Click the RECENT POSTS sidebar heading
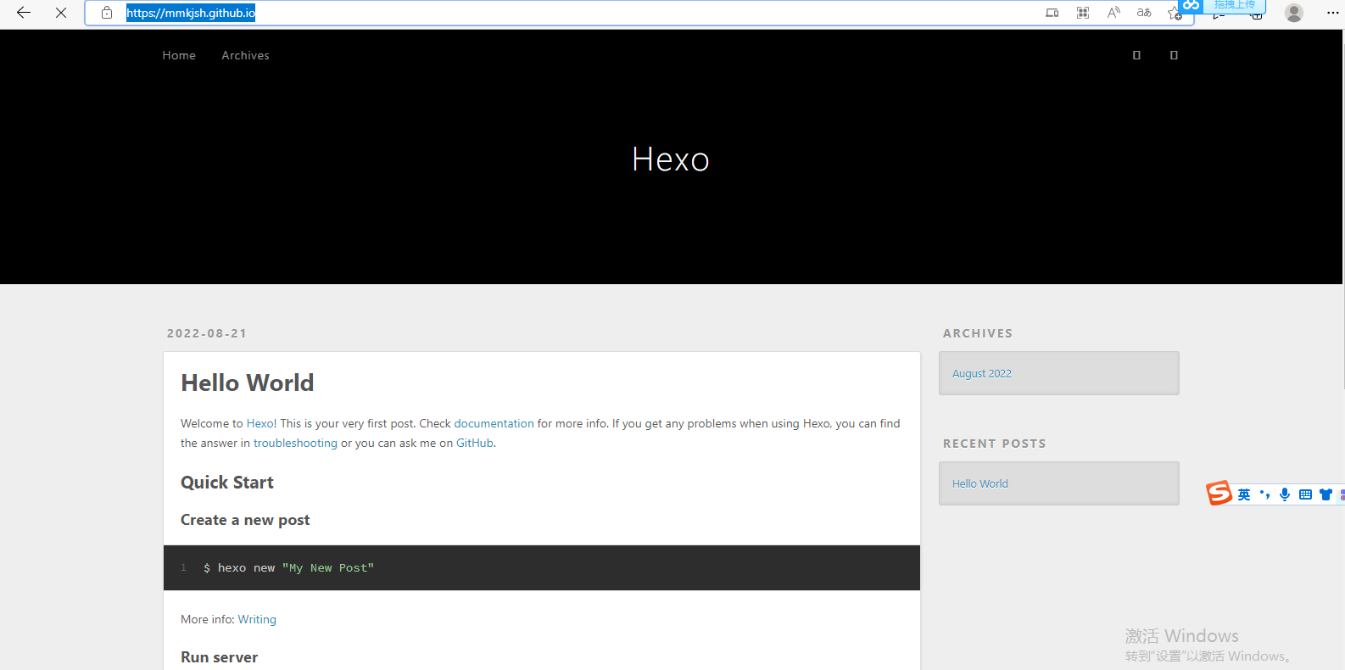1345x670 pixels. click(x=995, y=444)
